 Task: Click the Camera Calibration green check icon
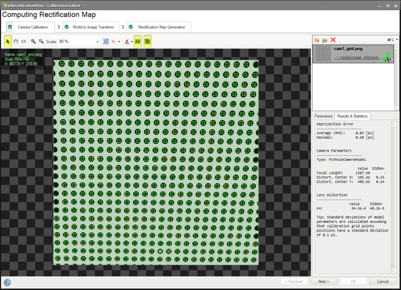pyautogui.click(x=10, y=27)
